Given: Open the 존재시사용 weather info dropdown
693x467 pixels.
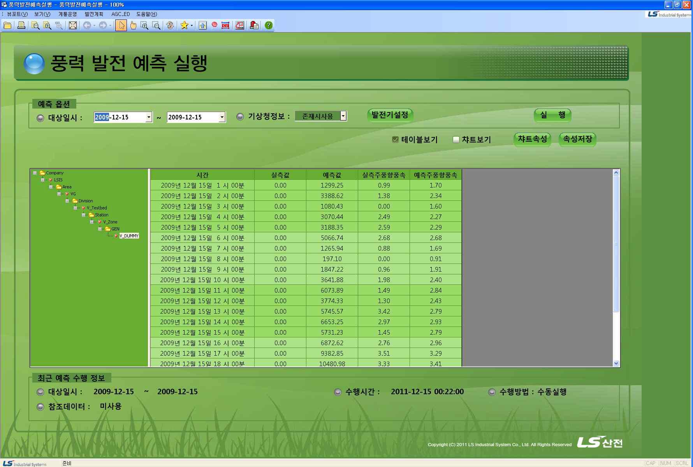Looking at the screenshot, I should (343, 116).
